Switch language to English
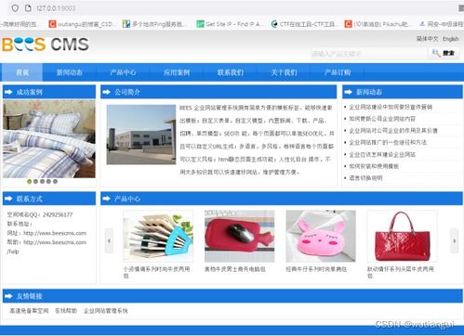 [x=450, y=39]
